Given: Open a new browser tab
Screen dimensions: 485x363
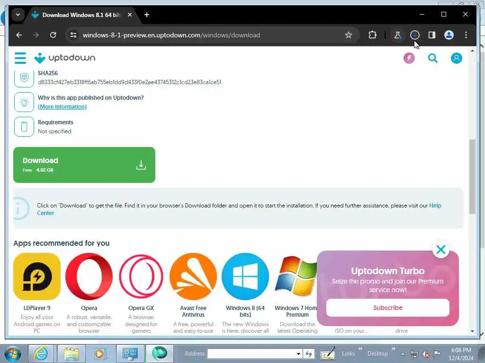Looking at the screenshot, I should 147,15.
